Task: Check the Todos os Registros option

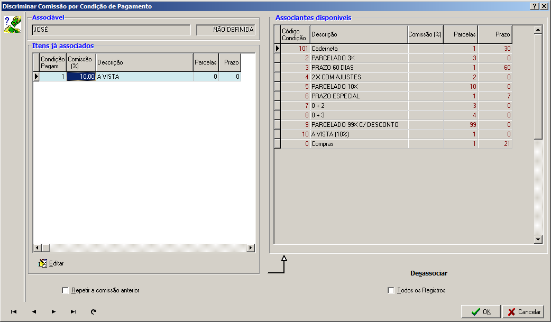Action: pos(391,290)
